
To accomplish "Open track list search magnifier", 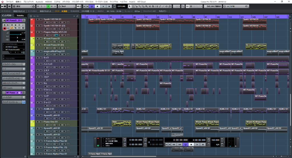I will [77, 16].
